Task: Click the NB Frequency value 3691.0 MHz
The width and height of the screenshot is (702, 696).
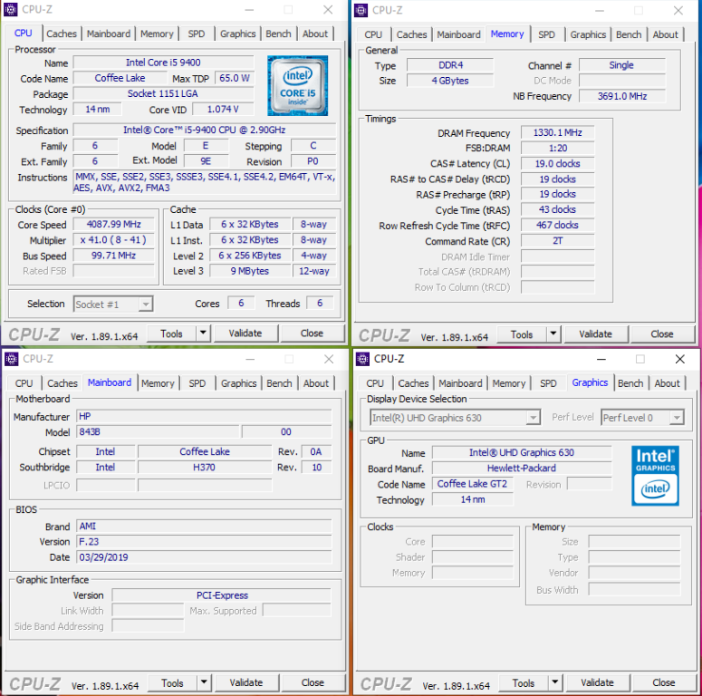Action: coord(622,96)
